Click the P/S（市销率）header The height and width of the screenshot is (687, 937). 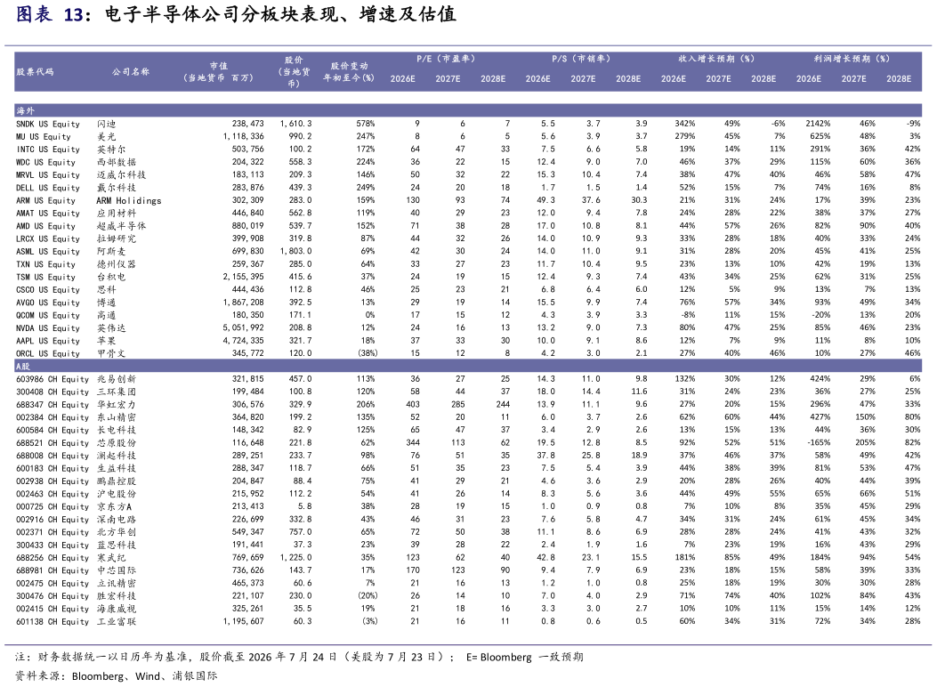click(581, 59)
